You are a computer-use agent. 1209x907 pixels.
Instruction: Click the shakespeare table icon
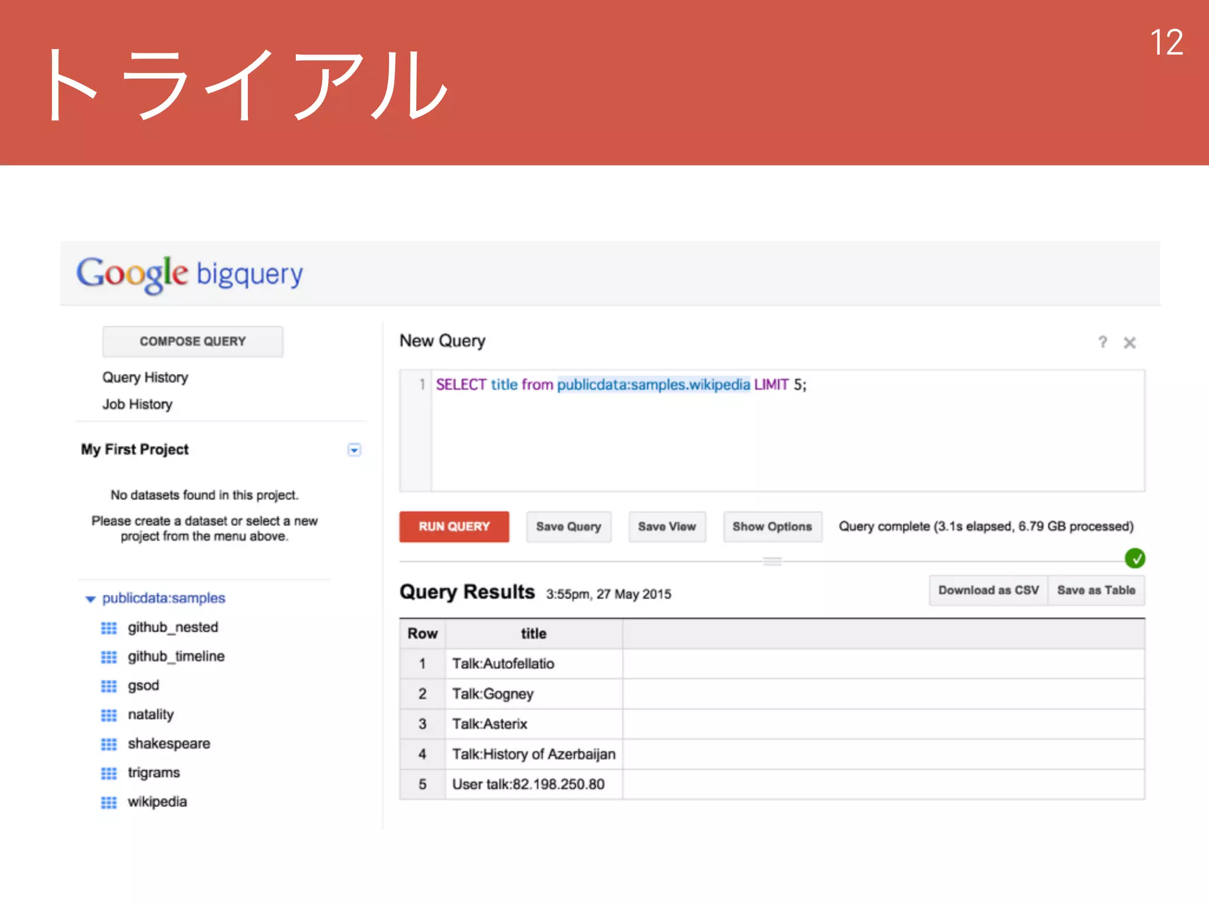pyautogui.click(x=109, y=744)
